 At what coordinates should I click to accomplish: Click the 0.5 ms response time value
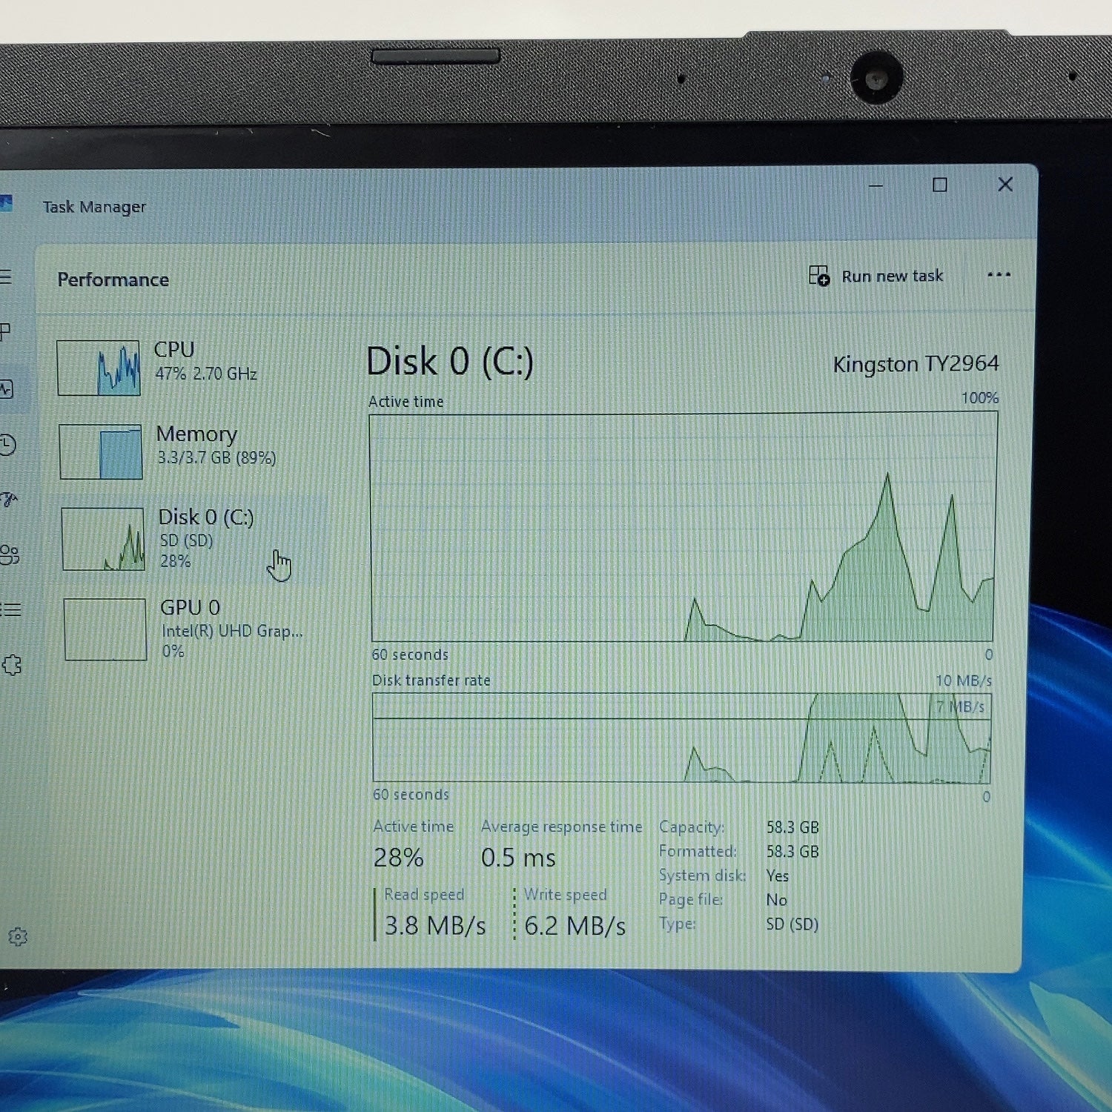click(518, 858)
